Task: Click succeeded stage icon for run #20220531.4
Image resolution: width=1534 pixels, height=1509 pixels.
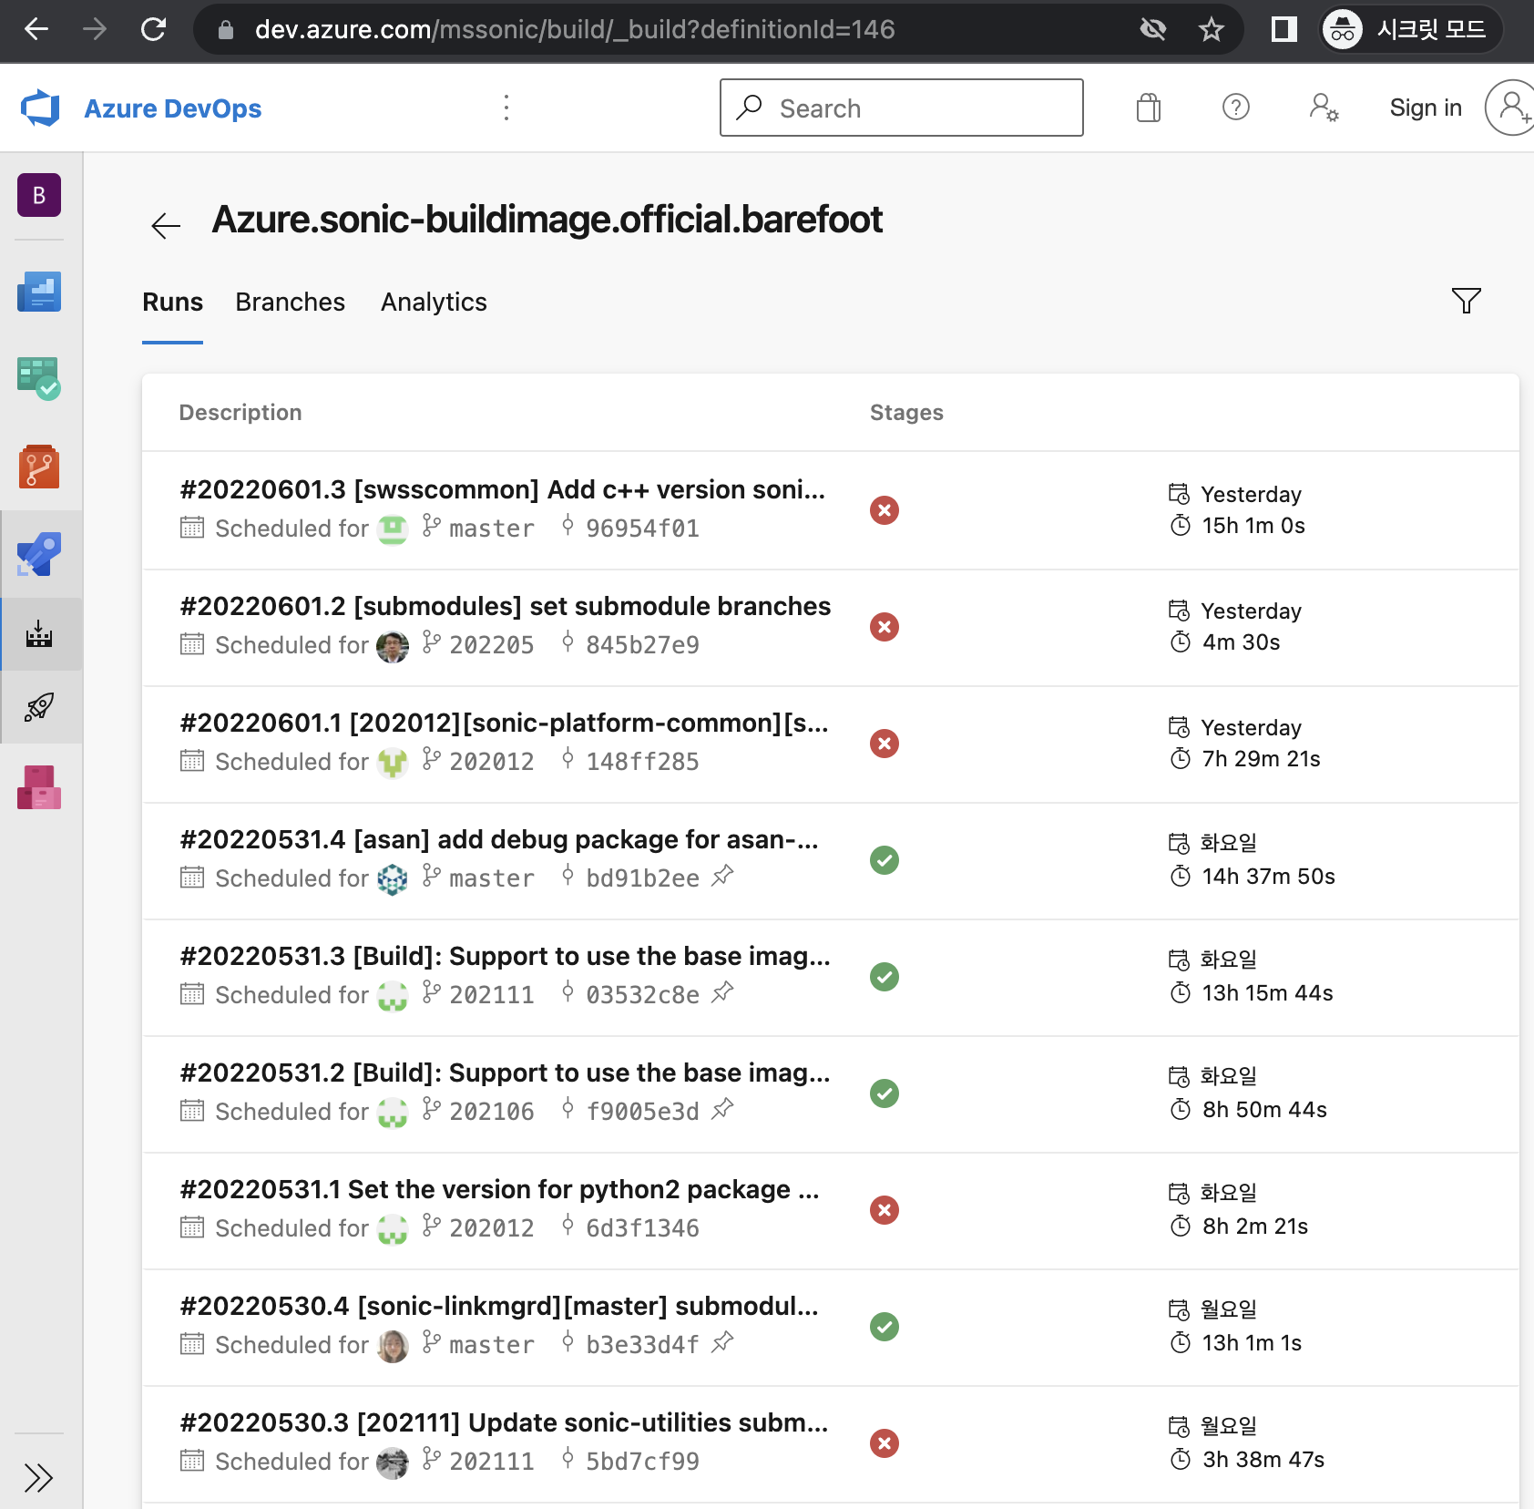Action: (885, 860)
